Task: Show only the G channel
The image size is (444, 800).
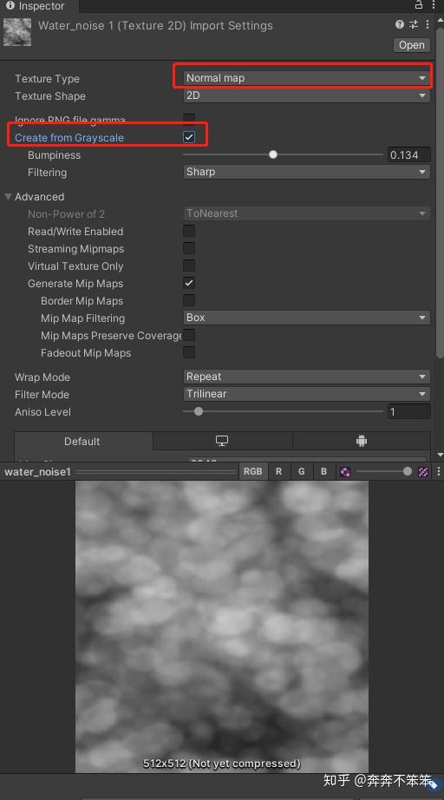Action: coord(301,471)
